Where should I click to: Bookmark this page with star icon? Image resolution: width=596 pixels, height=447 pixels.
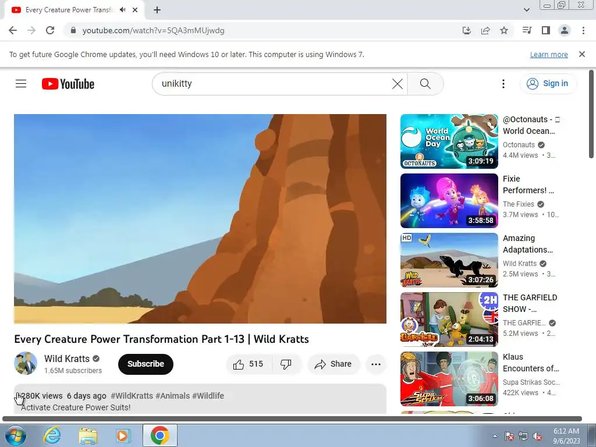[504, 30]
